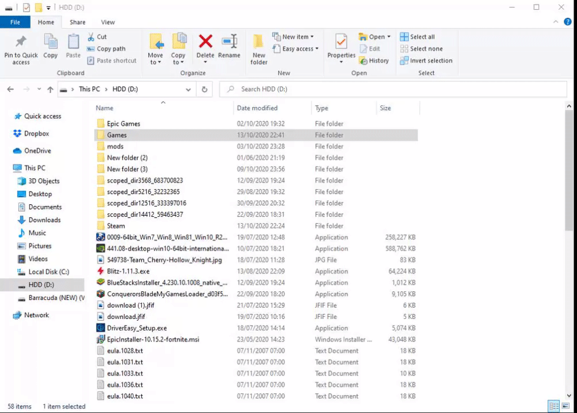Viewport: 577px width, 413px height.
Task: Open file History
Action: pos(374,61)
